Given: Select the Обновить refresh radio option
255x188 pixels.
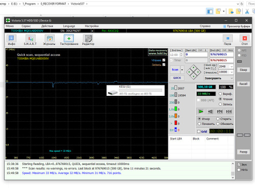Looking at the screenshot, I should [x=218, y=124].
